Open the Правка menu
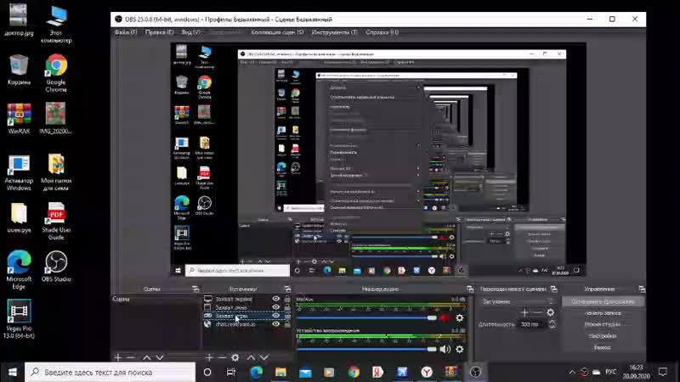The width and height of the screenshot is (680, 382). coord(159,32)
